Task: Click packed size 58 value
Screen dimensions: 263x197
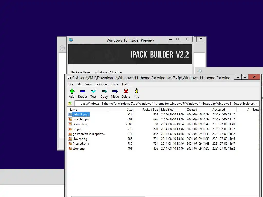Action: click(x=156, y=124)
